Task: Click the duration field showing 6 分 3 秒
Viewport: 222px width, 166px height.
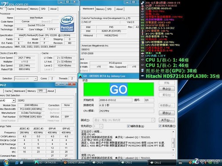Action: [x=127, y=105]
